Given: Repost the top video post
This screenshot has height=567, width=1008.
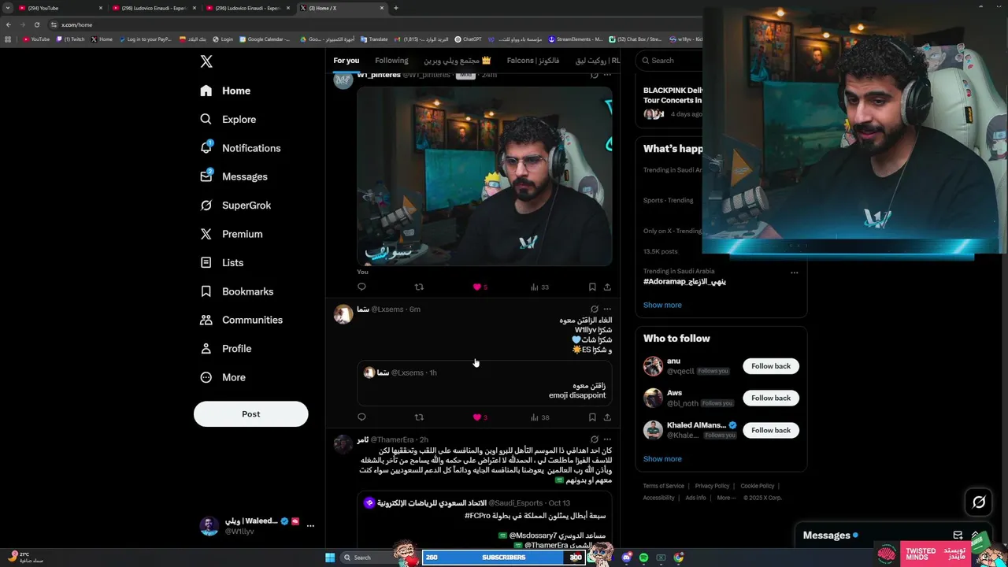Looking at the screenshot, I should coord(419,287).
